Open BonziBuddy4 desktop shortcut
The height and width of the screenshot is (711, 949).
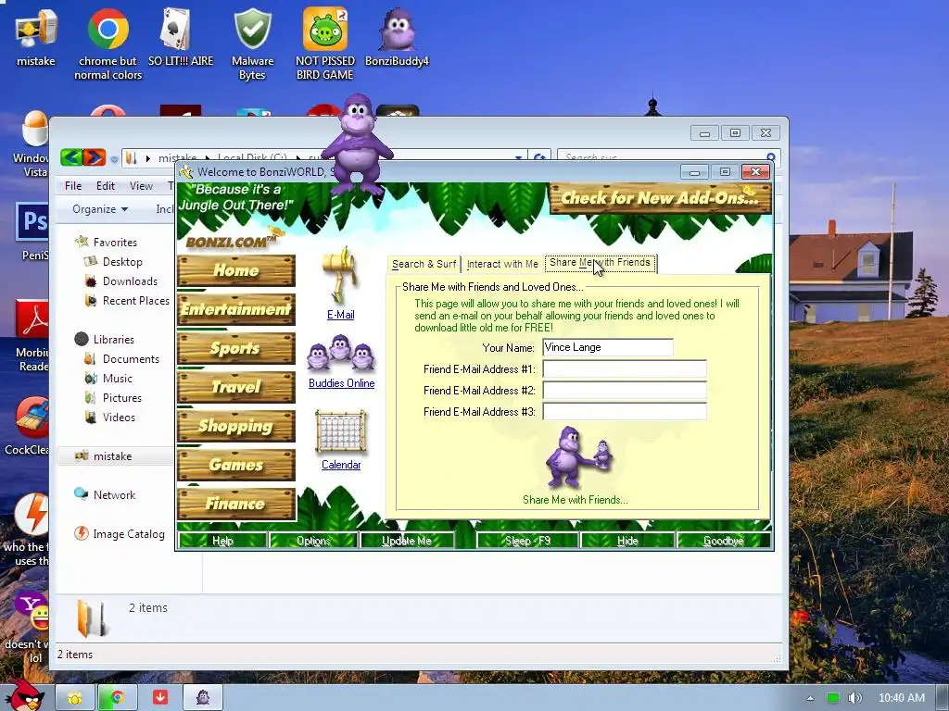[x=397, y=36]
